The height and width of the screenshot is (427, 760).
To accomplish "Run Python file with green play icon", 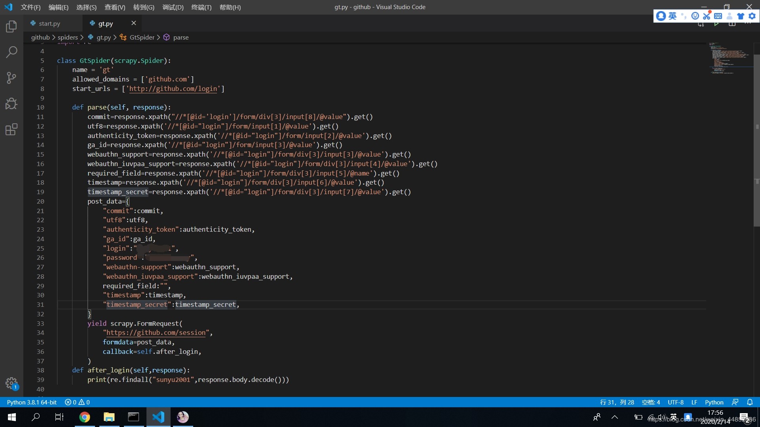I will 716,24.
